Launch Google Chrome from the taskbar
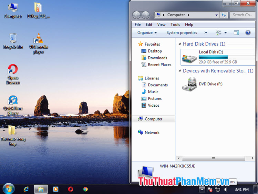This screenshot has height=194, width=258. (85, 189)
